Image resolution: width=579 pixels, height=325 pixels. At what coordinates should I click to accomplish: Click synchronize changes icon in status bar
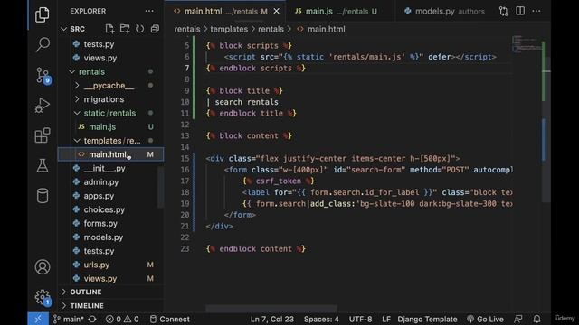(92, 319)
